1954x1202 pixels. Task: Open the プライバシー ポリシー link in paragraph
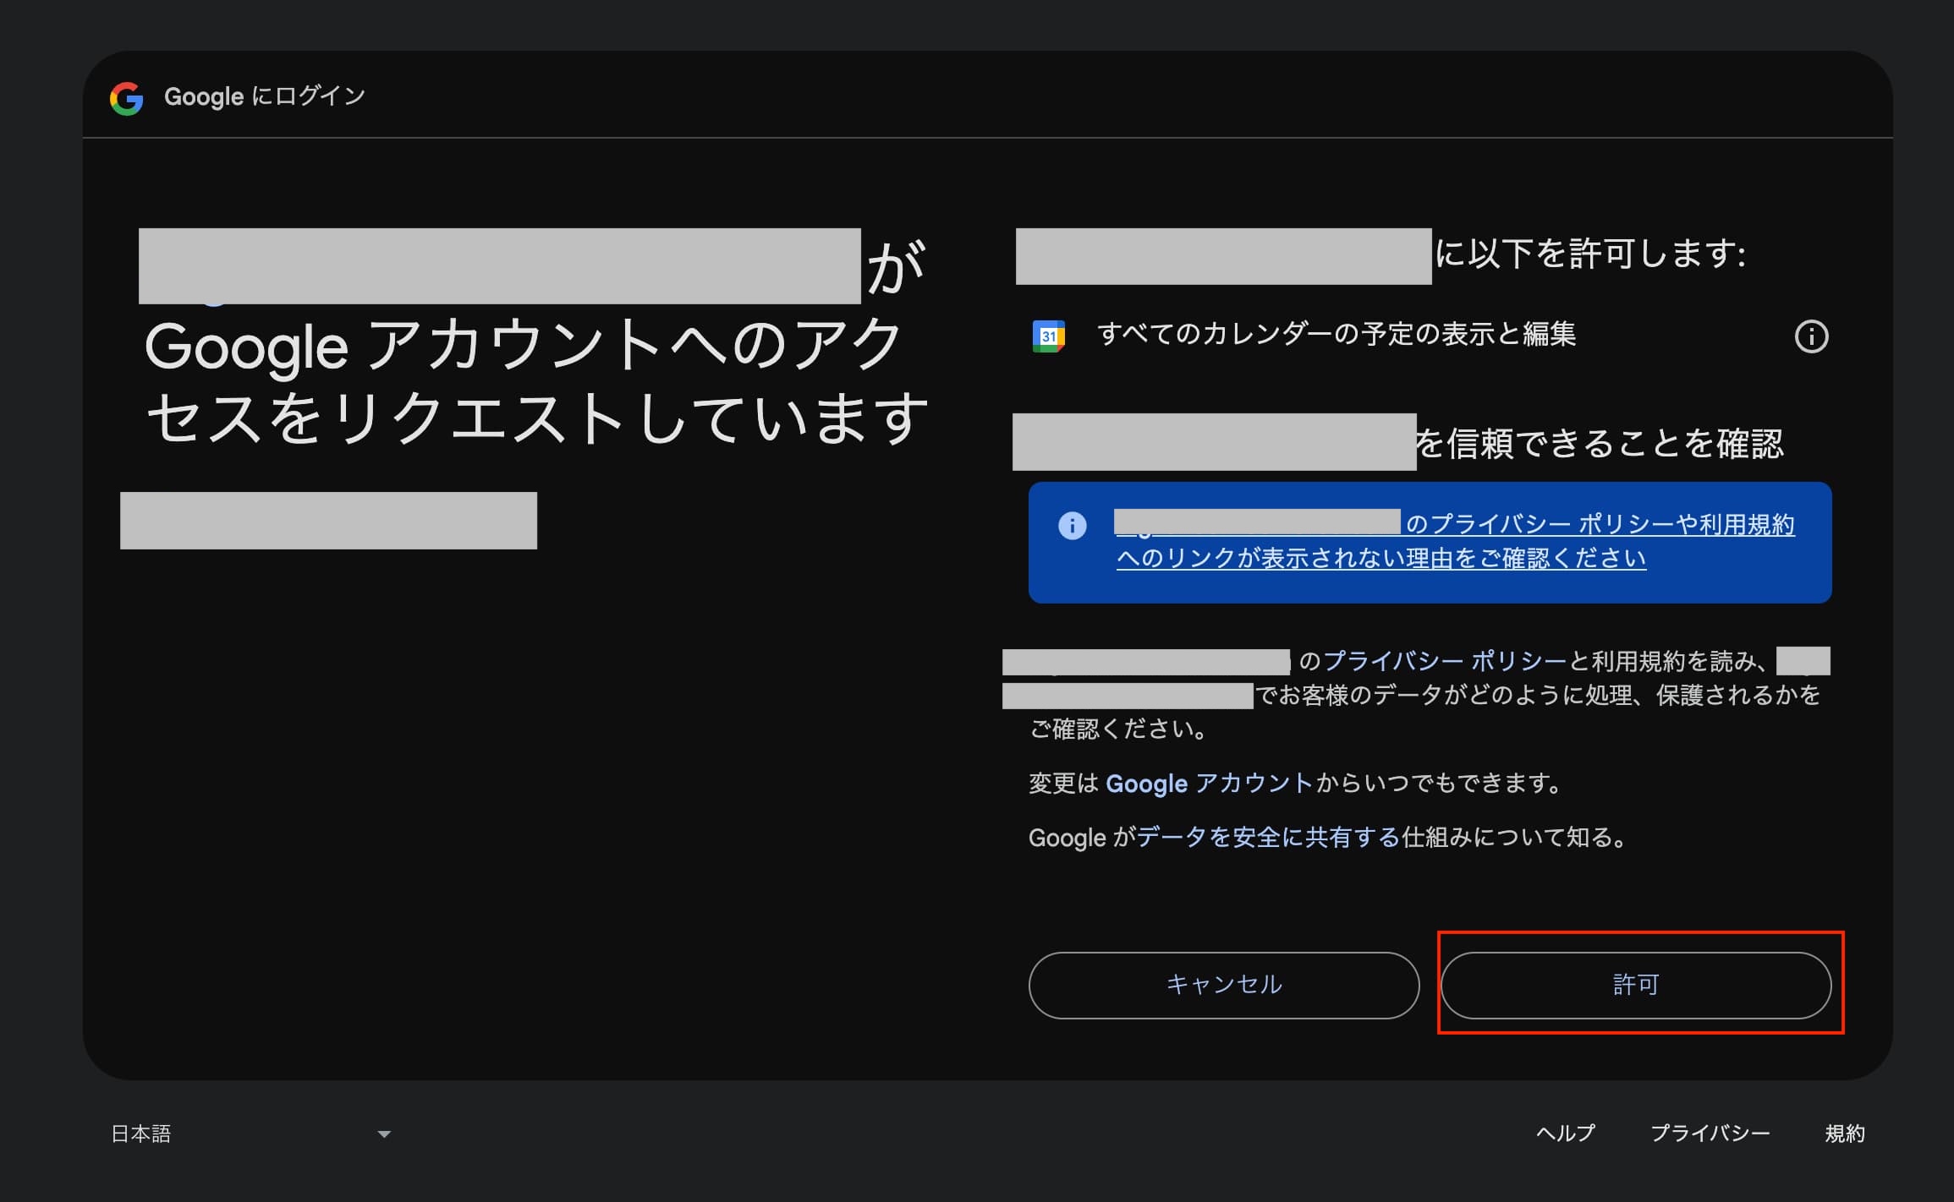click(1445, 660)
